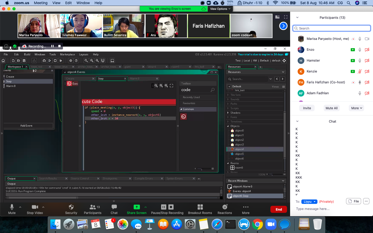
Task: Save project with the floppy disk icon
Action: tap(24, 61)
